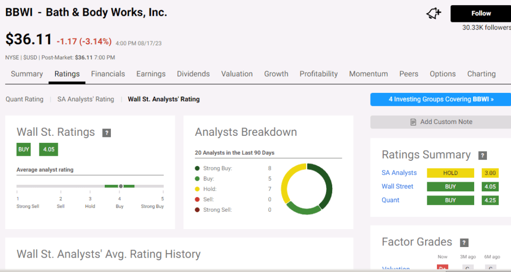Switch to the Charting tab
The height and width of the screenshot is (272, 511).
[481, 74]
